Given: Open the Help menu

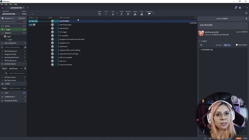Looking at the screenshot, I should tap(16, 4).
